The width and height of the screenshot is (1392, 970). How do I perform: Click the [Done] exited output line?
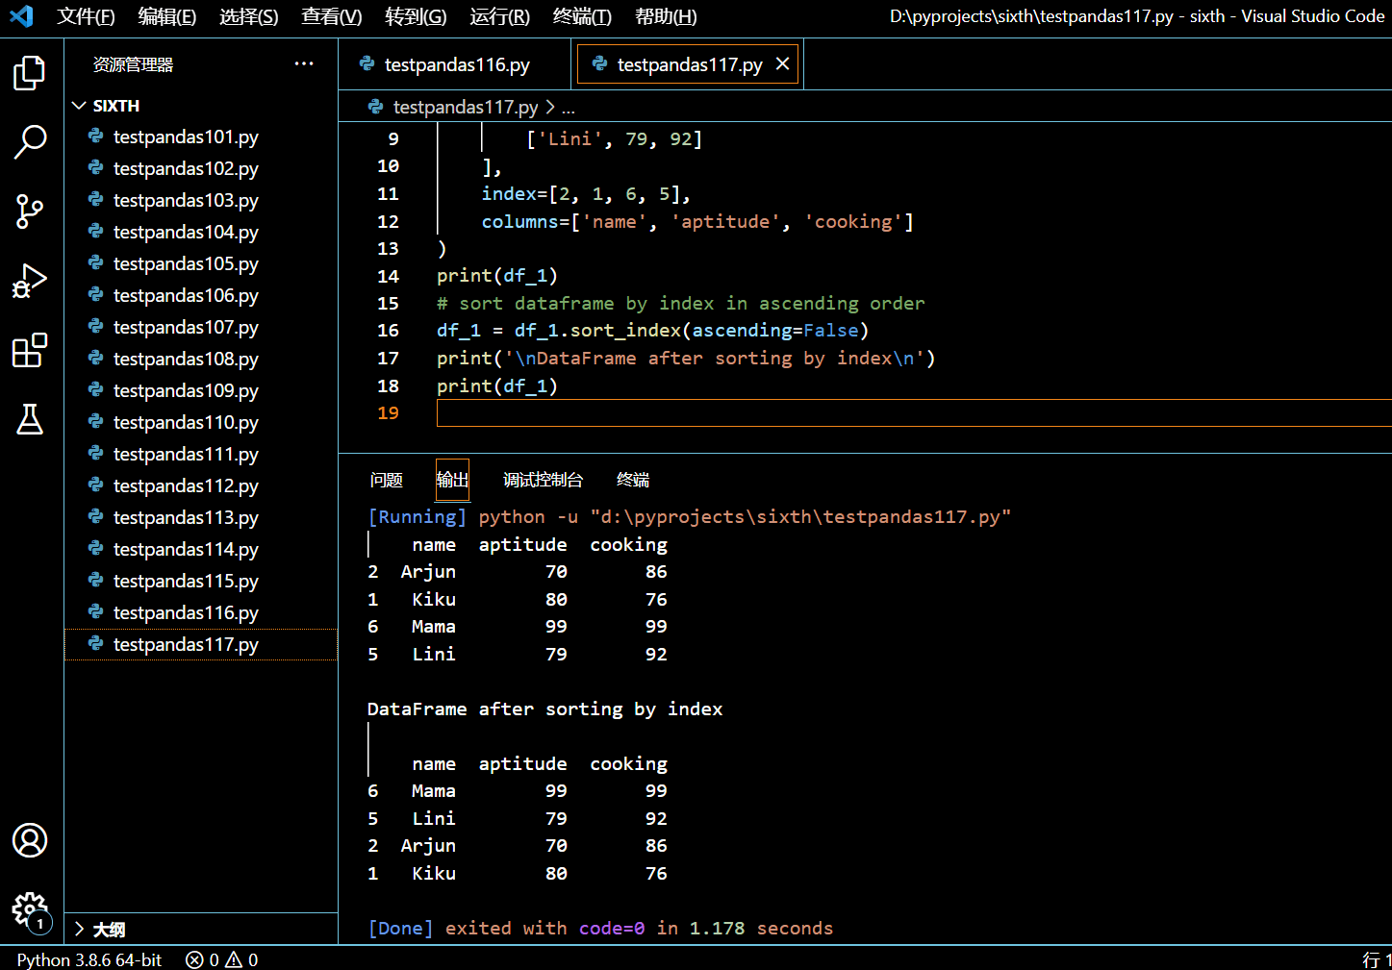[x=600, y=929]
